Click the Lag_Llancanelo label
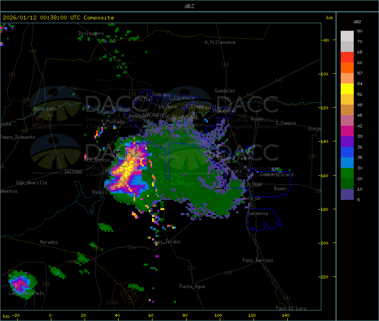This screenshot has height=321, width=379. (x=27, y=293)
